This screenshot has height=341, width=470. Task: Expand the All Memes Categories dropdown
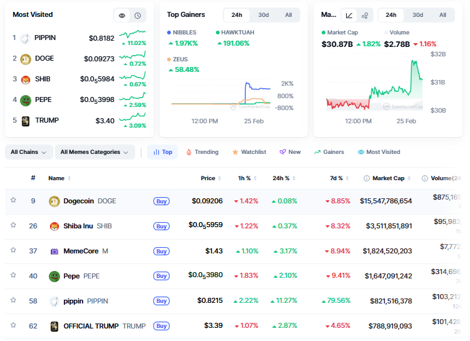point(95,152)
